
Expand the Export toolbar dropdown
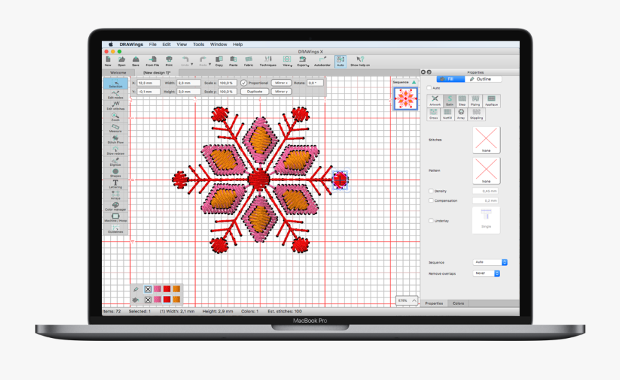pyautogui.click(x=308, y=66)
